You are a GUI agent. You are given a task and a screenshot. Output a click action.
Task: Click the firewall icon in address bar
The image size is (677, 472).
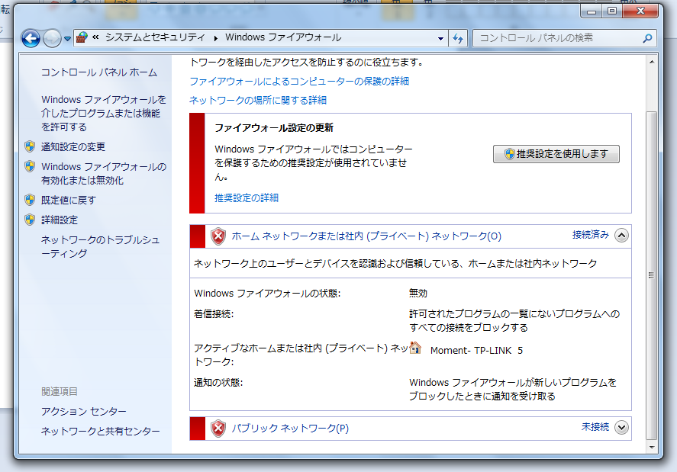82,38
